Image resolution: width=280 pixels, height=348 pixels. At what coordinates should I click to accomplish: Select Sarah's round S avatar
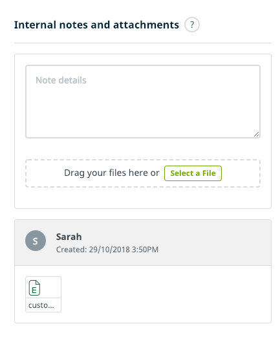36,241
